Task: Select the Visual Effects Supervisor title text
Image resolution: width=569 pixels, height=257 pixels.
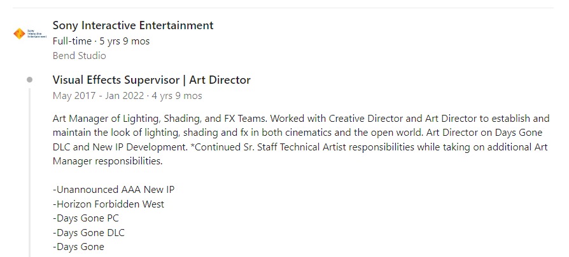Action: tap(116, 79)
